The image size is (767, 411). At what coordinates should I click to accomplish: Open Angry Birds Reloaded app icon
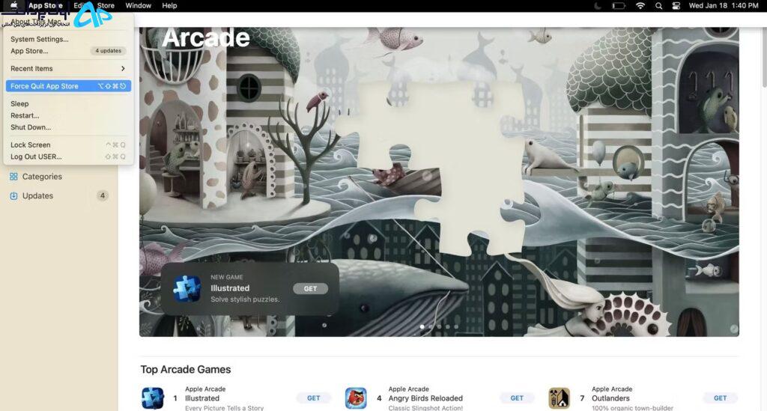pos(356,398)
